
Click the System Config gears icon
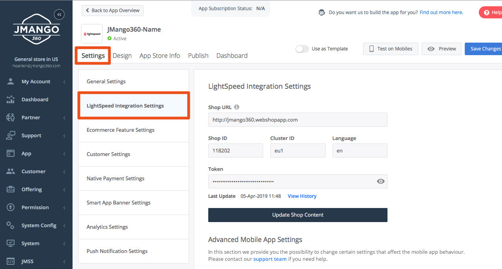pyautogui.click(x=11, y=225)
